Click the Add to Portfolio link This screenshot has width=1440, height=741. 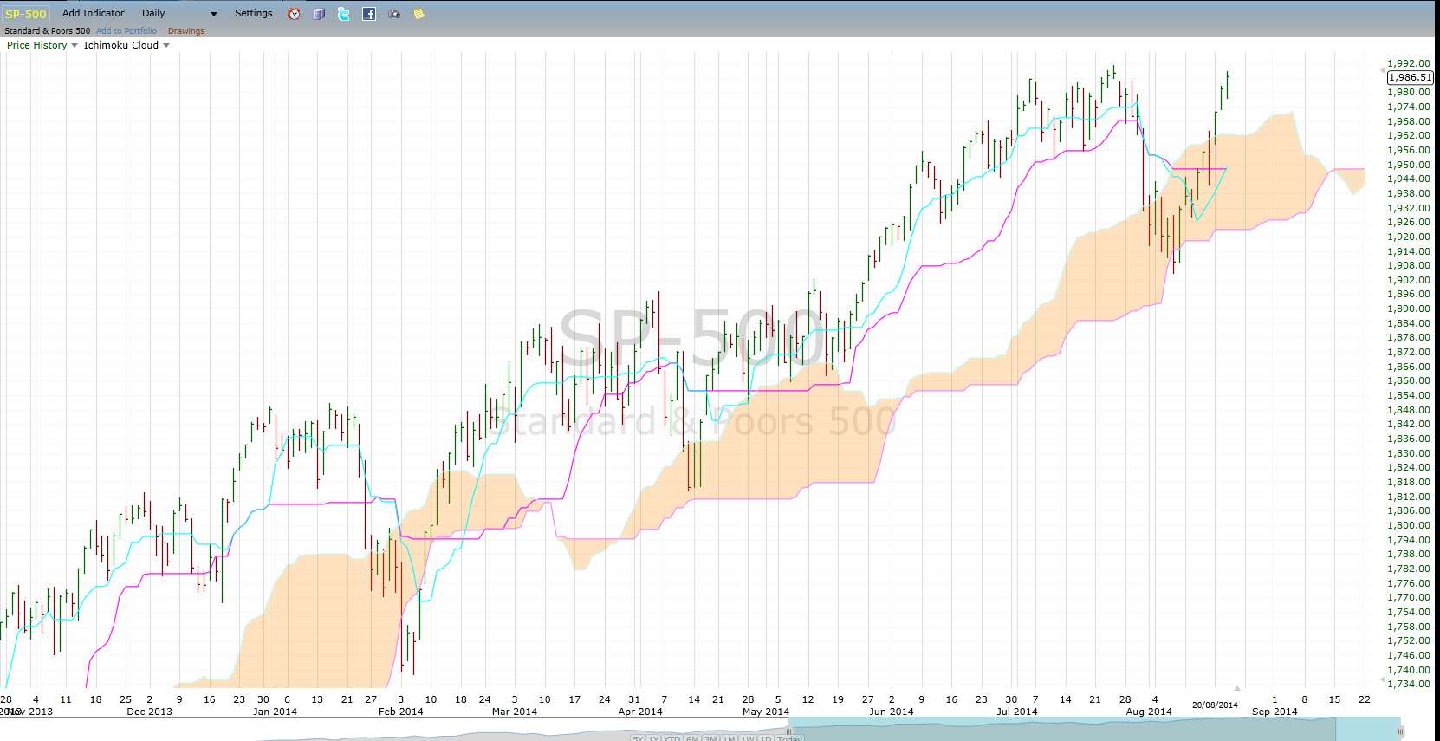[x=126, y=30]
